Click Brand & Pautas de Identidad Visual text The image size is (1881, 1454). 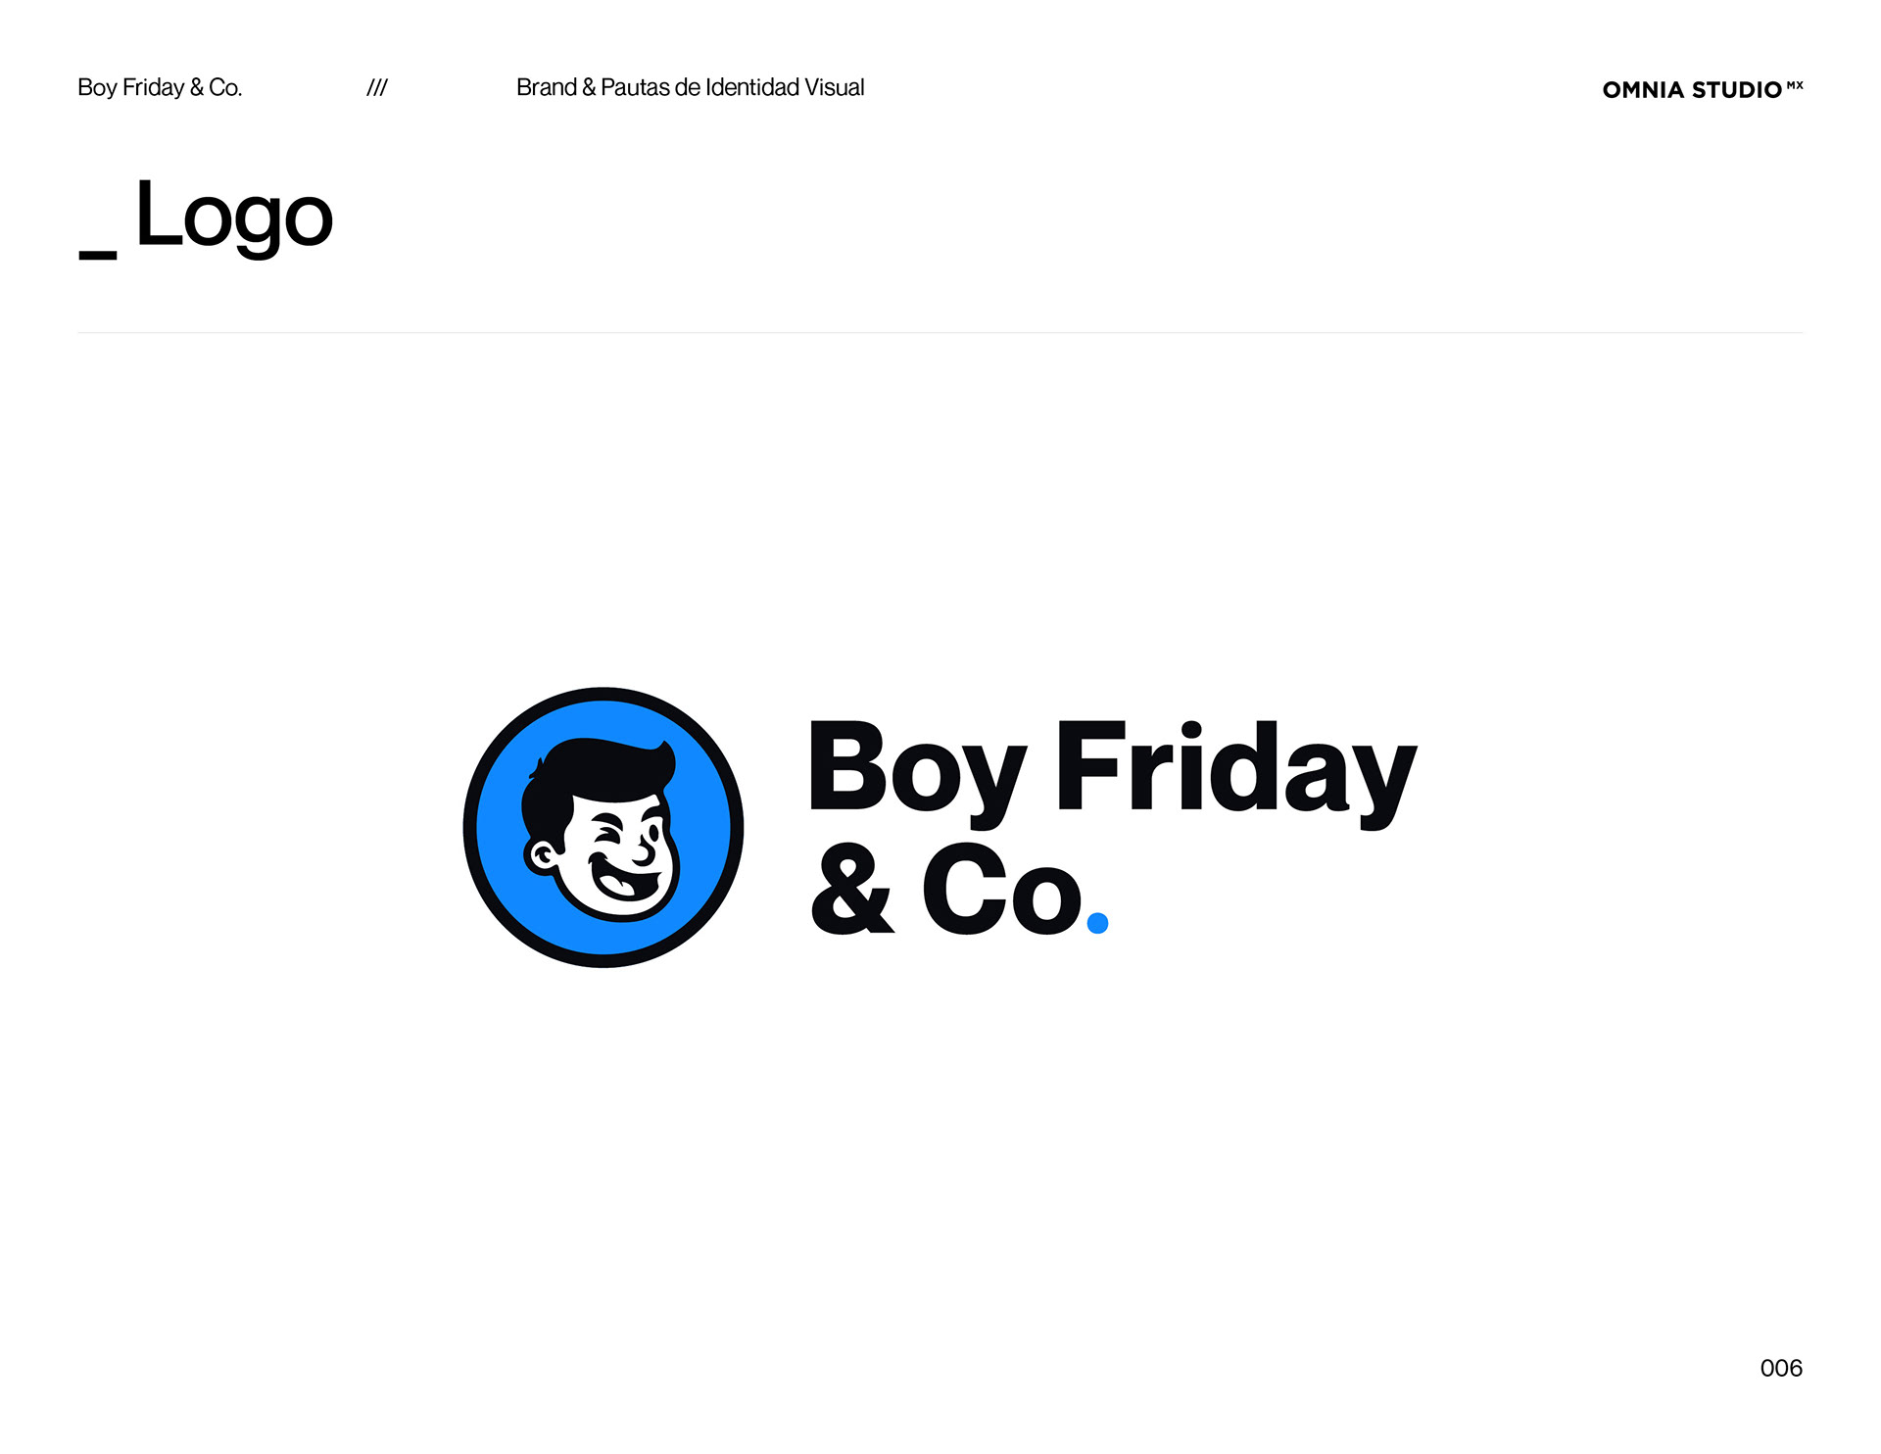point(690,87)
